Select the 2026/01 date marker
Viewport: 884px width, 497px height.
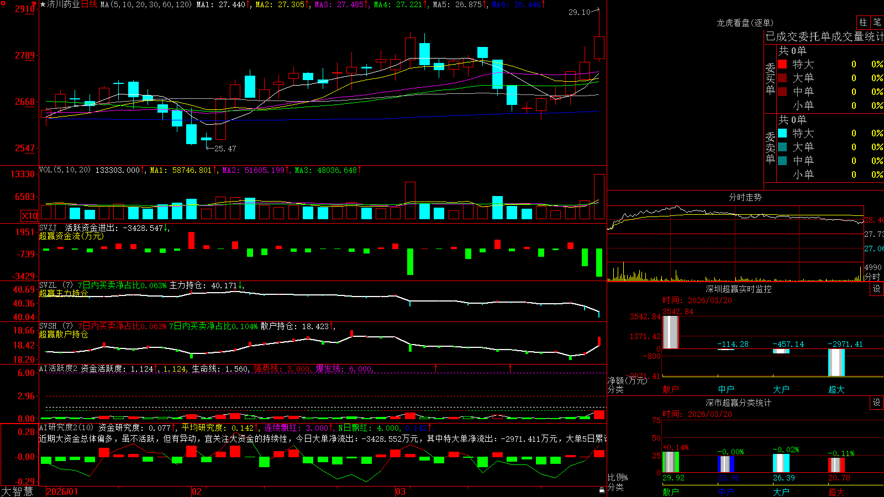[x=62, y=491]
